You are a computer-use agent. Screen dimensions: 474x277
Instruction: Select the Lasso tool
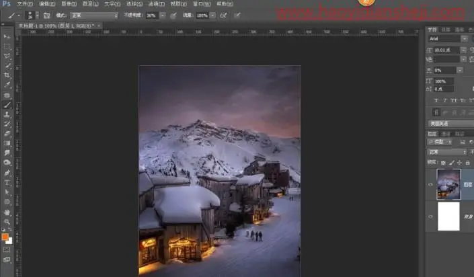[x=7, y=56]
